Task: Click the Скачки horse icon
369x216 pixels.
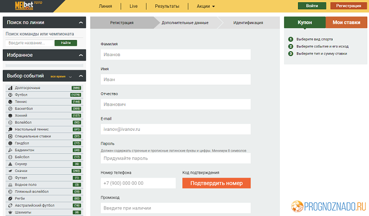Action: [10, 171]
